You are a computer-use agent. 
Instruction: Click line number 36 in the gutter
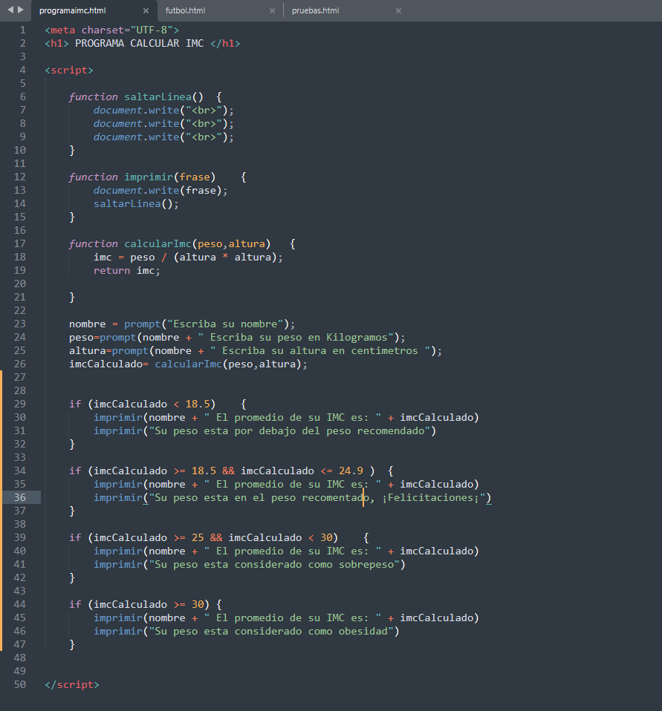tap(20, 498)
